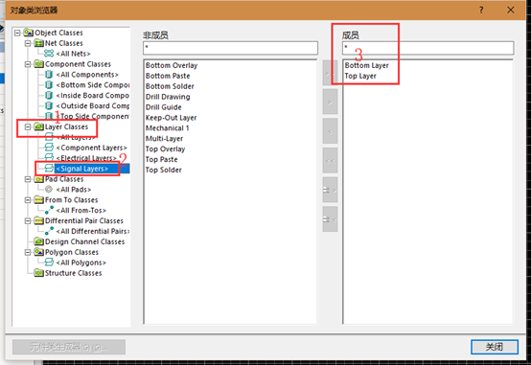
Task: Collapse the Object Classes root node
Action: (x=17, y=33)
